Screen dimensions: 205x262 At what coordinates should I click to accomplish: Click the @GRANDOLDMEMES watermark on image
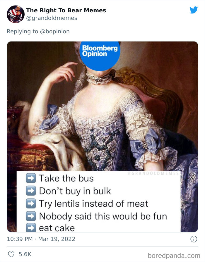153,173
